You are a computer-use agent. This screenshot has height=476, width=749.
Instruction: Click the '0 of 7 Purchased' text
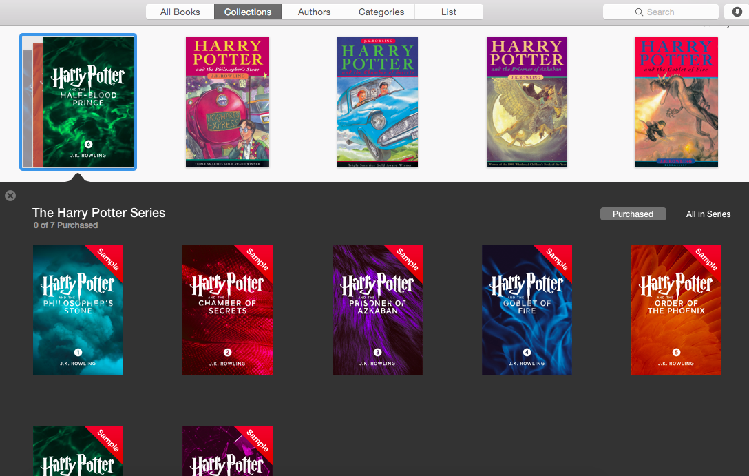tap(65, 225)
